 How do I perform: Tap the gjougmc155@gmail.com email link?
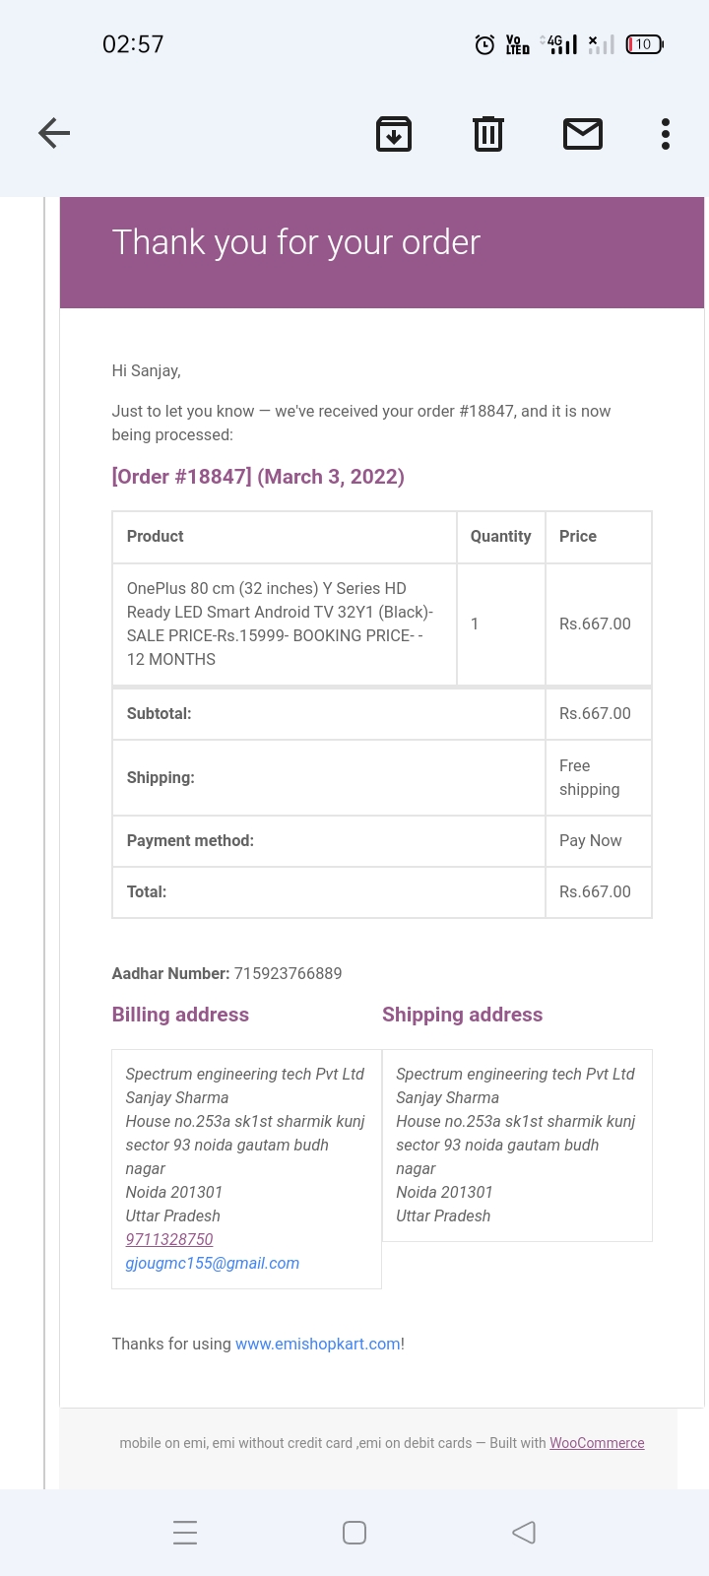[213, 1263]
